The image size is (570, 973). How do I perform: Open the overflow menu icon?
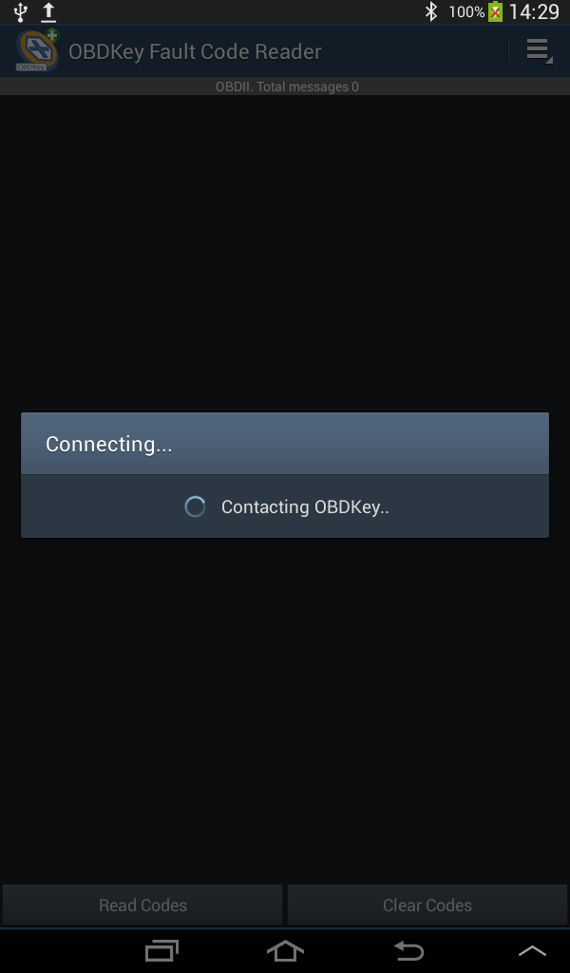tap(539, 51)
